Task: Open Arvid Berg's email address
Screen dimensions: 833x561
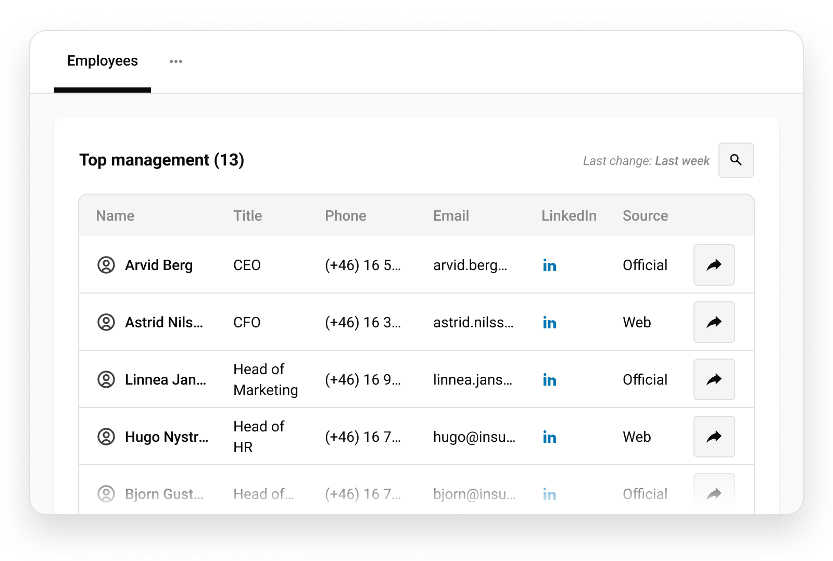Action: click(471, 265)
